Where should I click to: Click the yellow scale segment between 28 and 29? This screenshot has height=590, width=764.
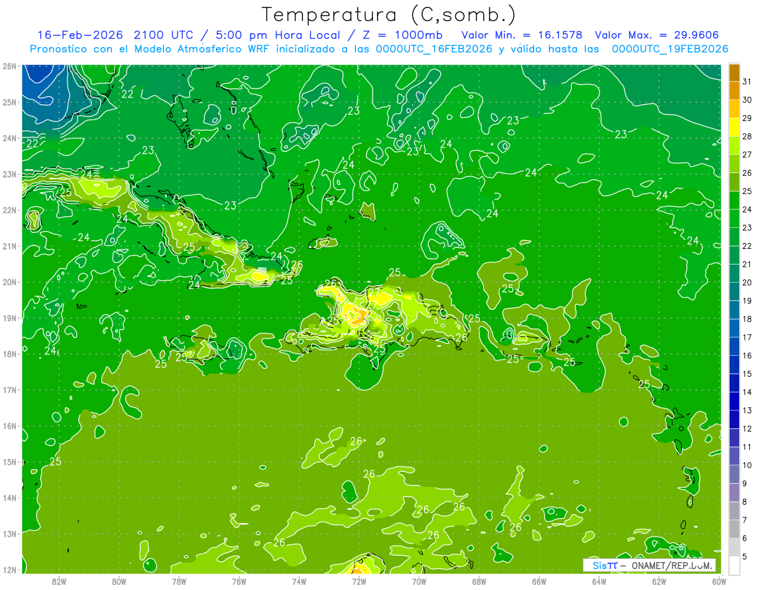(734, 127)
